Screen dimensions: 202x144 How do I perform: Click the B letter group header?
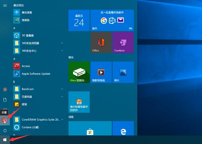point(14,82)
